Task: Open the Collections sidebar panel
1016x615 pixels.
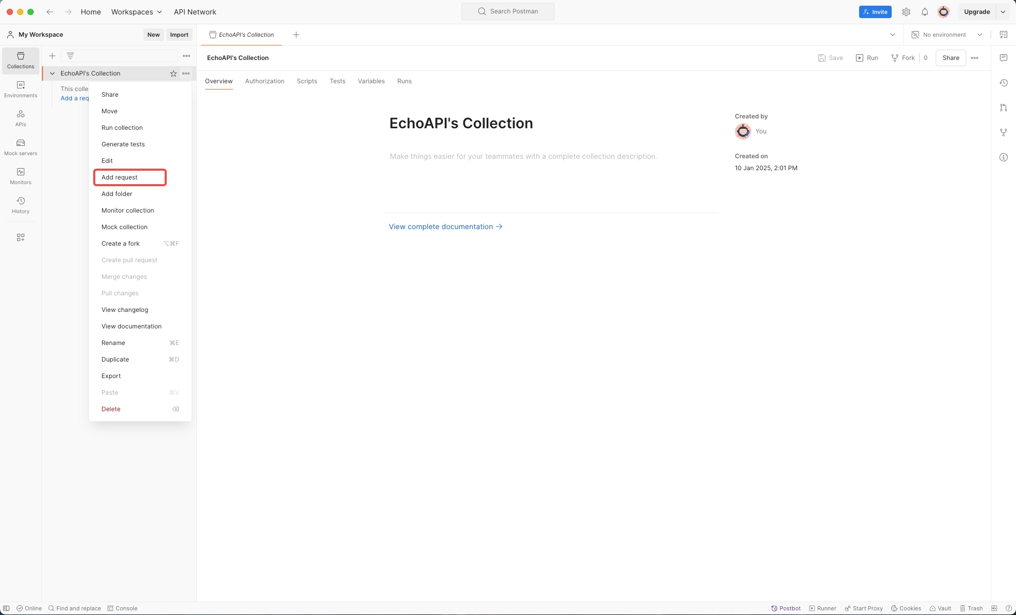Action: pyautogui.click(x=21, y=61)
